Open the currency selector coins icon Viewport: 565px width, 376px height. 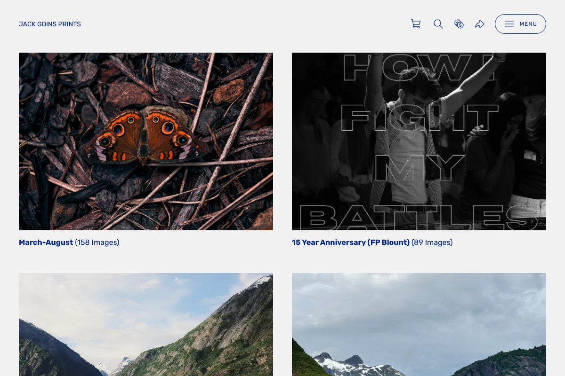click(x=459, y=24)
